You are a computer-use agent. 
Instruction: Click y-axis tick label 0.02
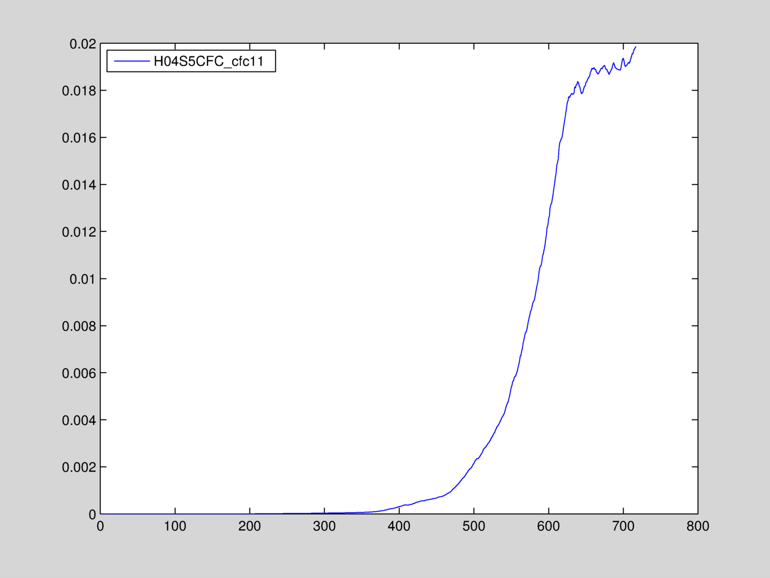tap(82, 44)
